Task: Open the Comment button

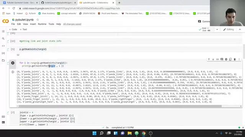Action: point(204,21)
